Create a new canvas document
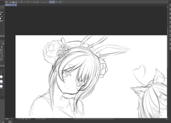 [x=10, y=2]
